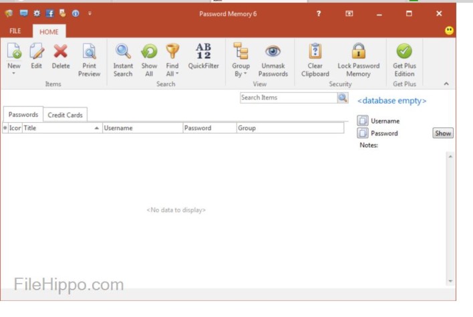This screenshot has width=473, height=317.
Task: Open the dropdown arrow under New
Action: pos(13,73)
